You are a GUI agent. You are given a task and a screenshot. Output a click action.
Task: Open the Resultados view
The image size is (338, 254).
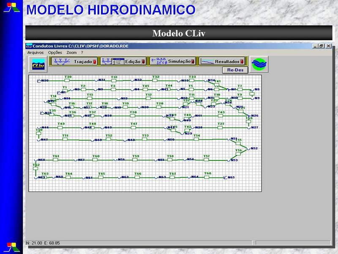point(222,61)
